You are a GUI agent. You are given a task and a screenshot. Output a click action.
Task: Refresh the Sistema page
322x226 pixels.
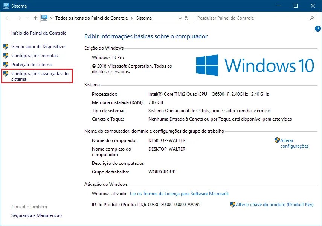pyautogui.click(x=186, y=18)
